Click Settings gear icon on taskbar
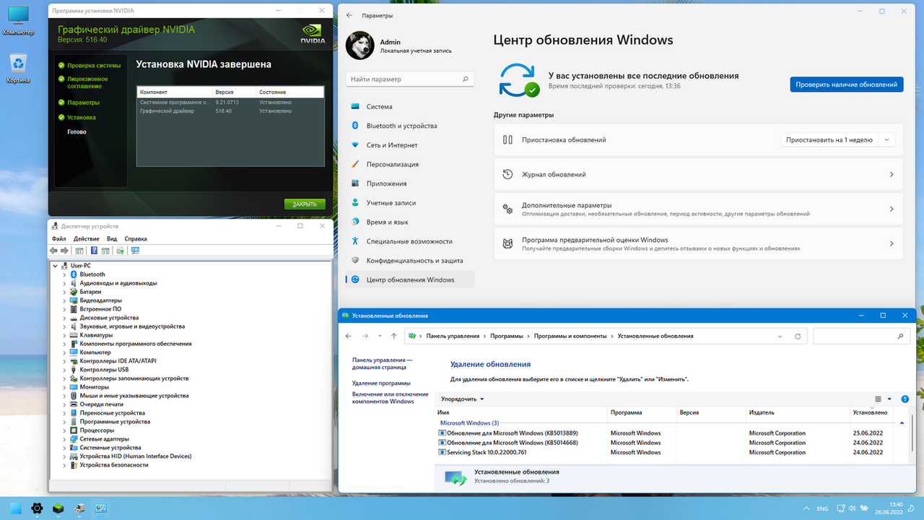The width and height of the screenshot is (924, 520). 37,508
